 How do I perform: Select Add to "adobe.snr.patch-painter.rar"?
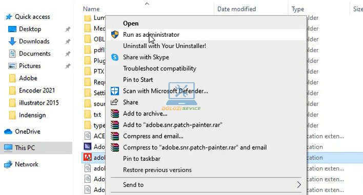coord(173,125)
